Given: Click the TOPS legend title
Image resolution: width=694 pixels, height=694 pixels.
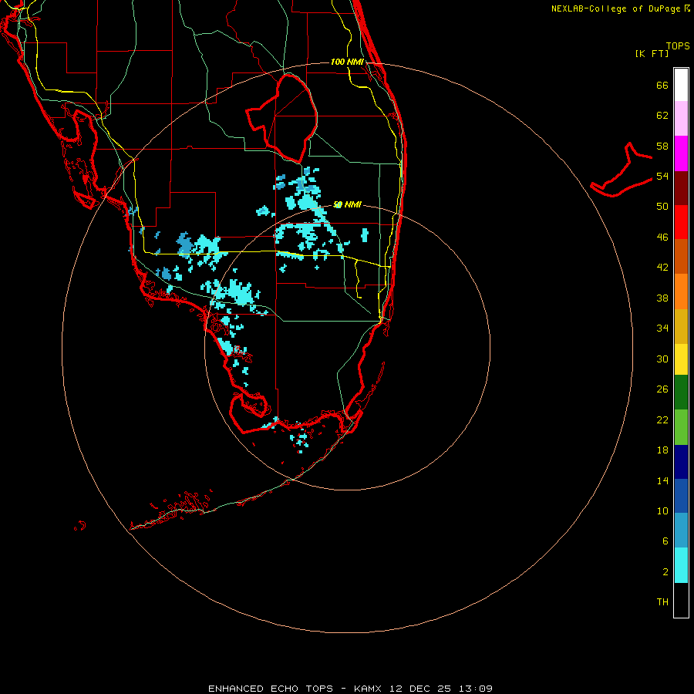Looking at the screenshot, I should pos(678,46).
